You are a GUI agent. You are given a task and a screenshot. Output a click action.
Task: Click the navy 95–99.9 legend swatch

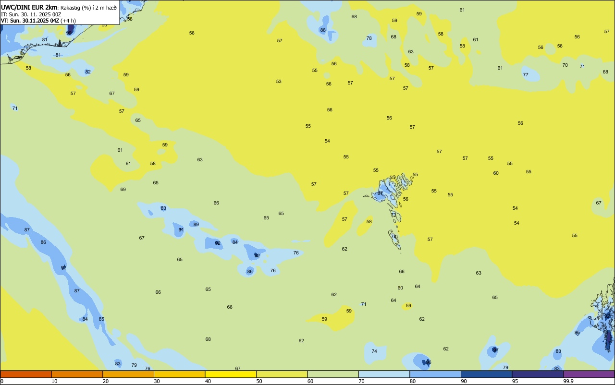538,374
